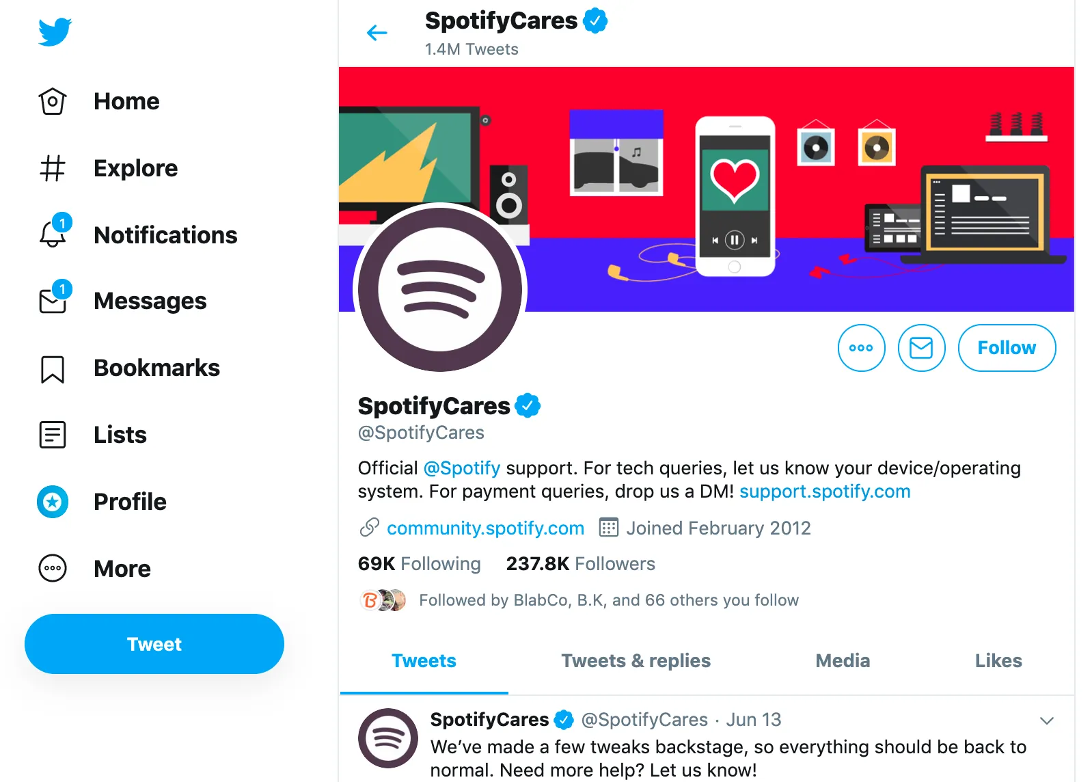Open the More options menu in sidebar
This screenshot has height=782, width=1092.
coord(122,568)
